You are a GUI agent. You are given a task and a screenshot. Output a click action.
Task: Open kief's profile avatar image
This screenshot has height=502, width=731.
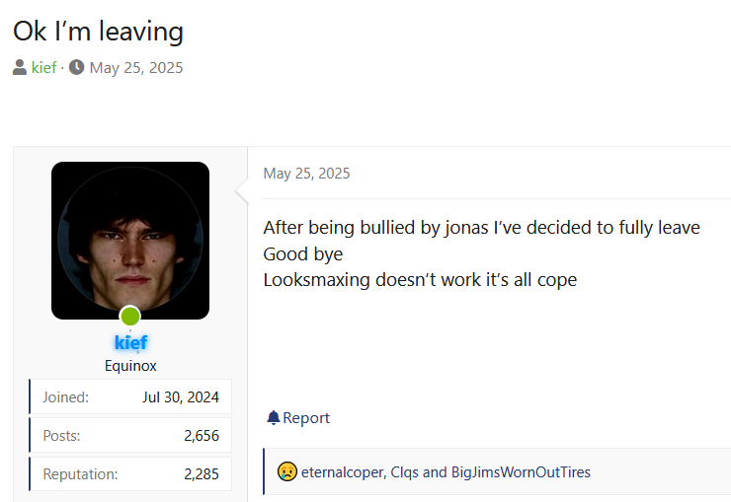pos(129,240)
